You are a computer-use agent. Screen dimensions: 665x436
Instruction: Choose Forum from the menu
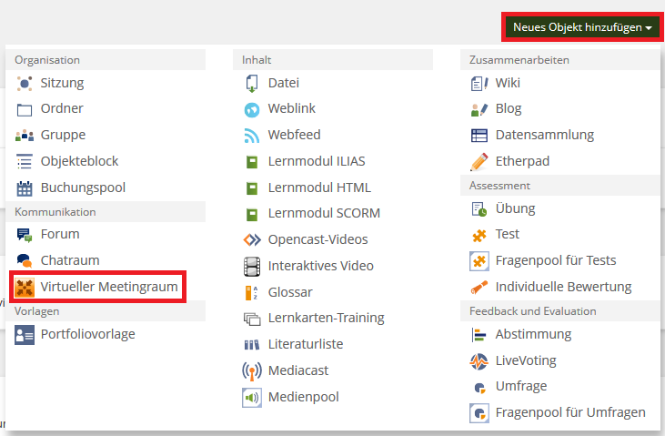(60, 234)
